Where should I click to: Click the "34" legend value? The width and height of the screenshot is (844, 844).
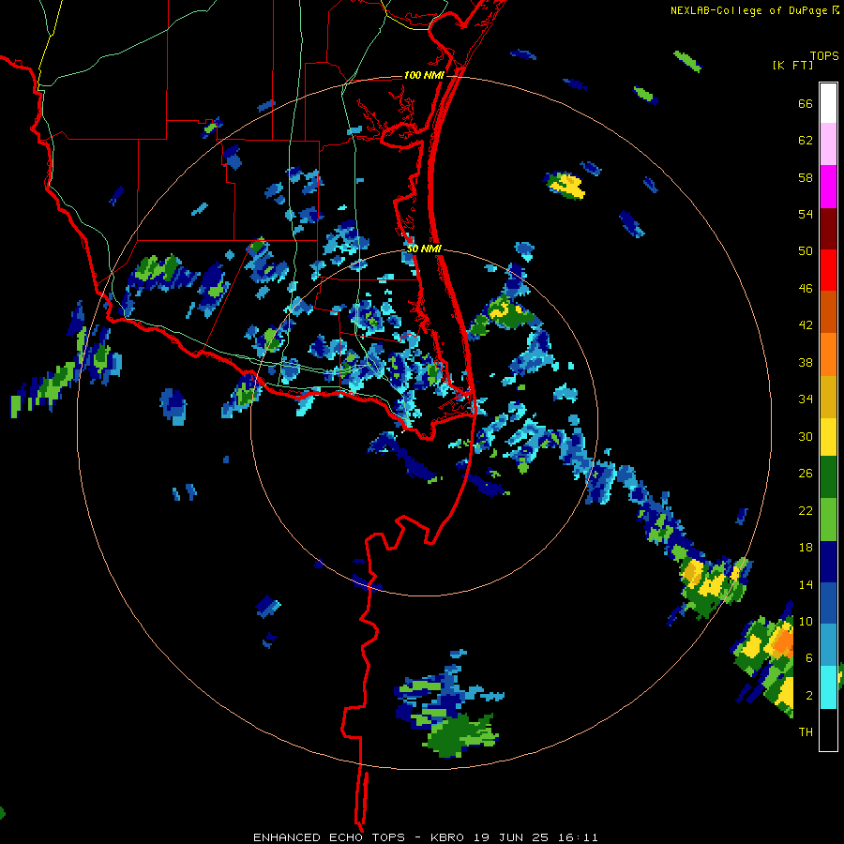click(806, 399)
